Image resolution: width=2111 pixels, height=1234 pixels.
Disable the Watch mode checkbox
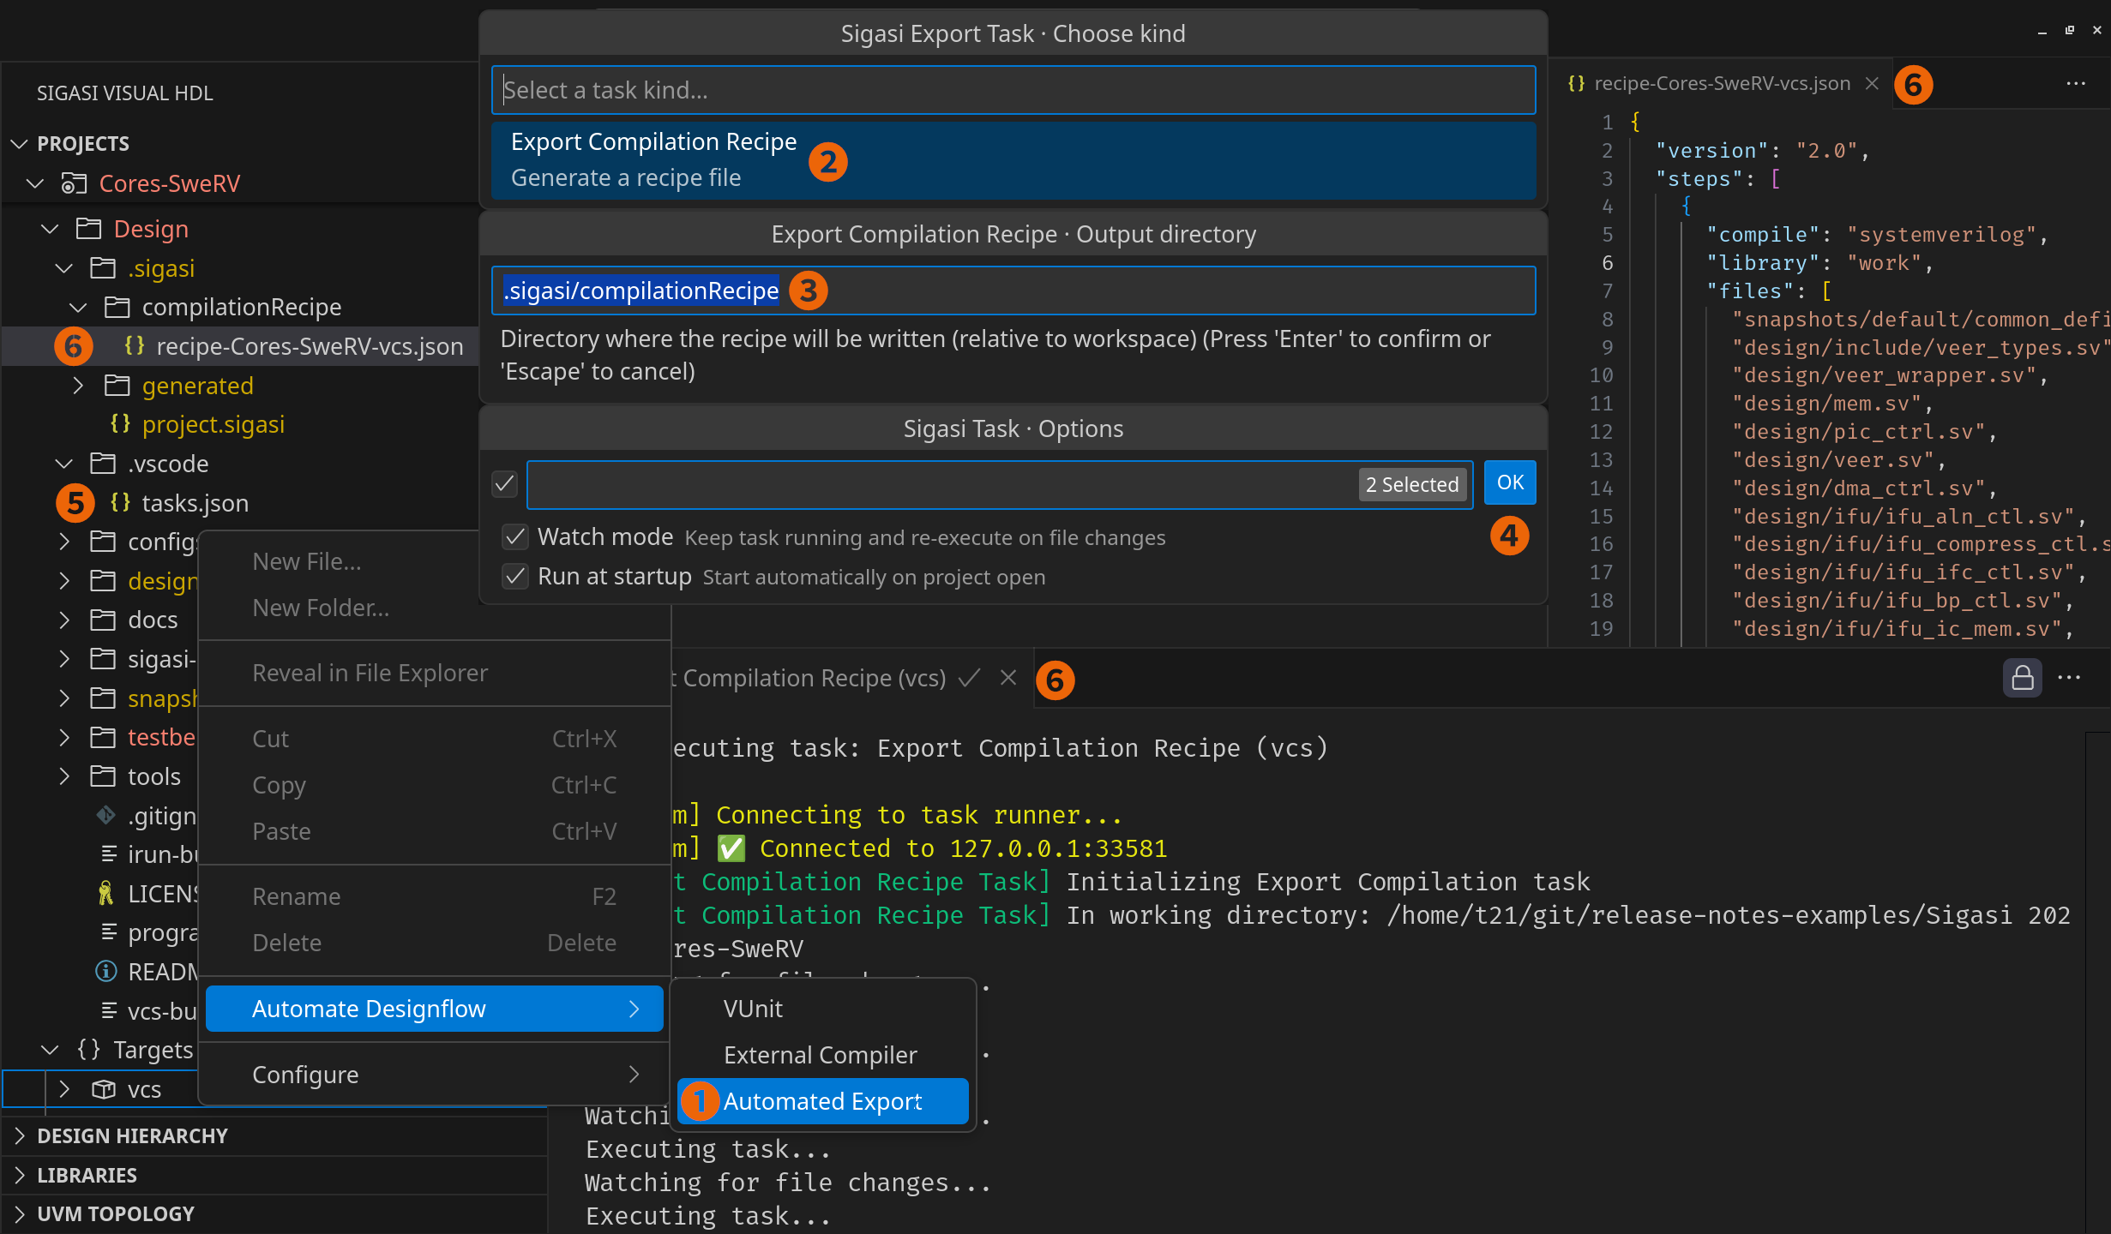tap(515, 537)
